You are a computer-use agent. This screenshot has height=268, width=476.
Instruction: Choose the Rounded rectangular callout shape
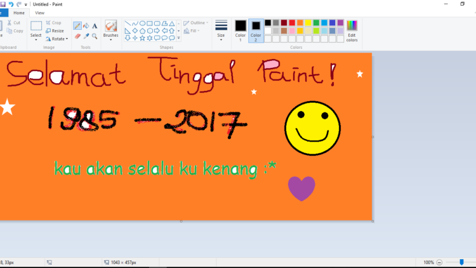click(x=157, y=38)
